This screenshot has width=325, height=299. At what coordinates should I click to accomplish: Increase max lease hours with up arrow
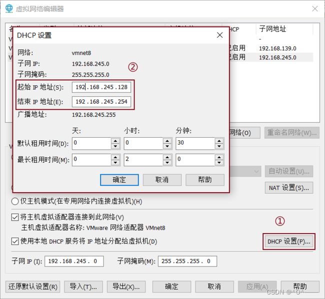pos(167,157)
